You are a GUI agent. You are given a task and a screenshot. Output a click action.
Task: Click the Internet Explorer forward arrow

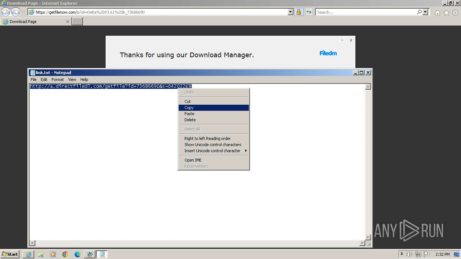[15, 12]
